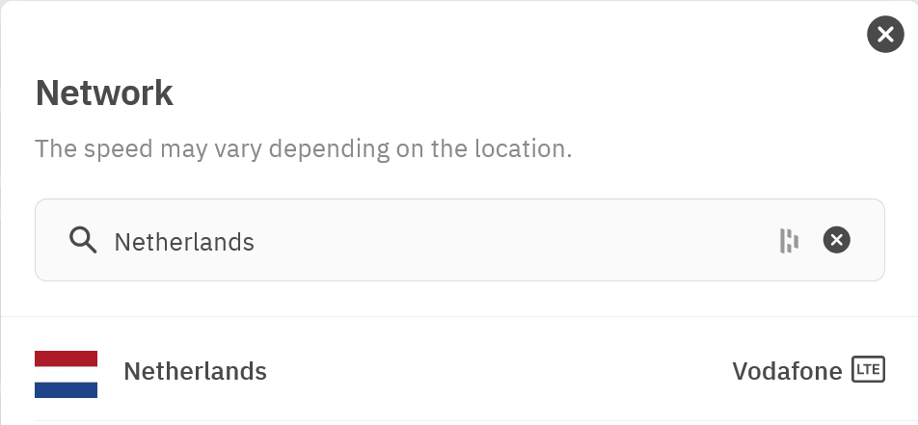
Task: Click the red stripe of the Dutch flag
Action: (67, 359)
